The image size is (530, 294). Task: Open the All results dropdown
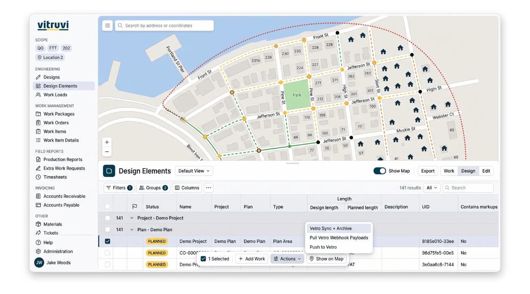pyautogui.click(x=432, y=188)
